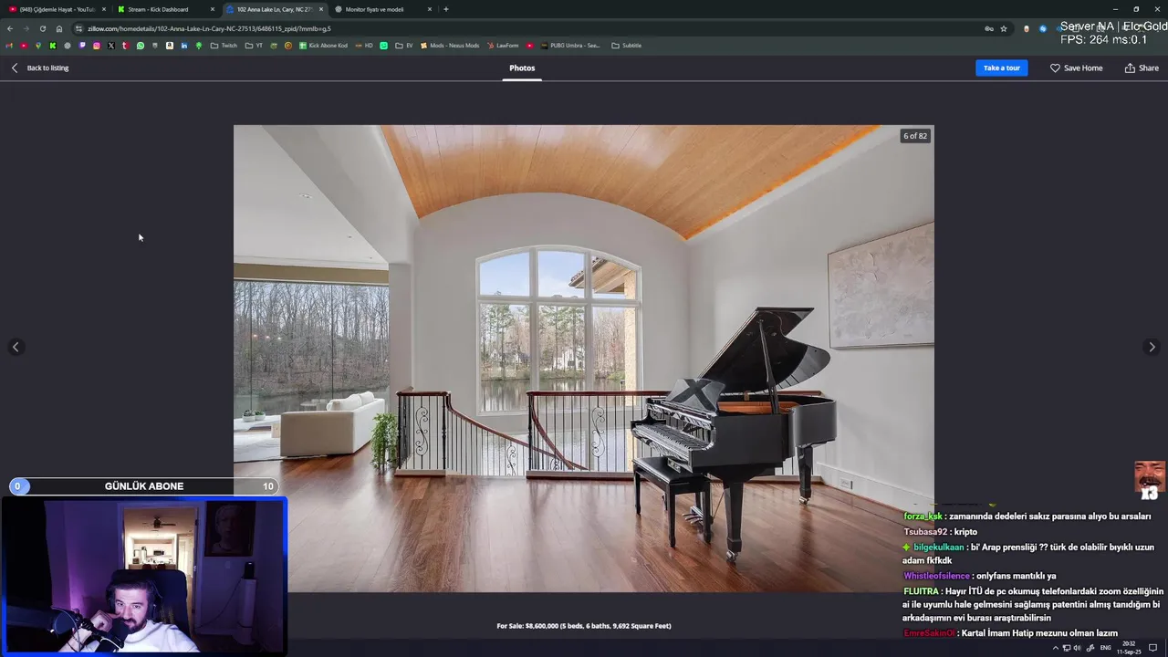The height and width of the screenshot is (657, 1168).
Task: Click EmreSakinOl chat username
Action: [929, 633]
